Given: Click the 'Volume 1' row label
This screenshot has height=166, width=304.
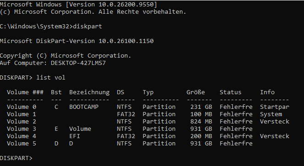Looking at the screenshot, I should coord(22,114).
